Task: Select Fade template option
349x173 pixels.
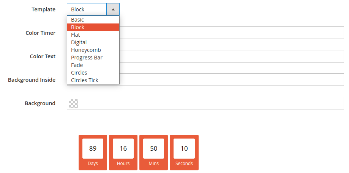Action: [x=93, y=65]
